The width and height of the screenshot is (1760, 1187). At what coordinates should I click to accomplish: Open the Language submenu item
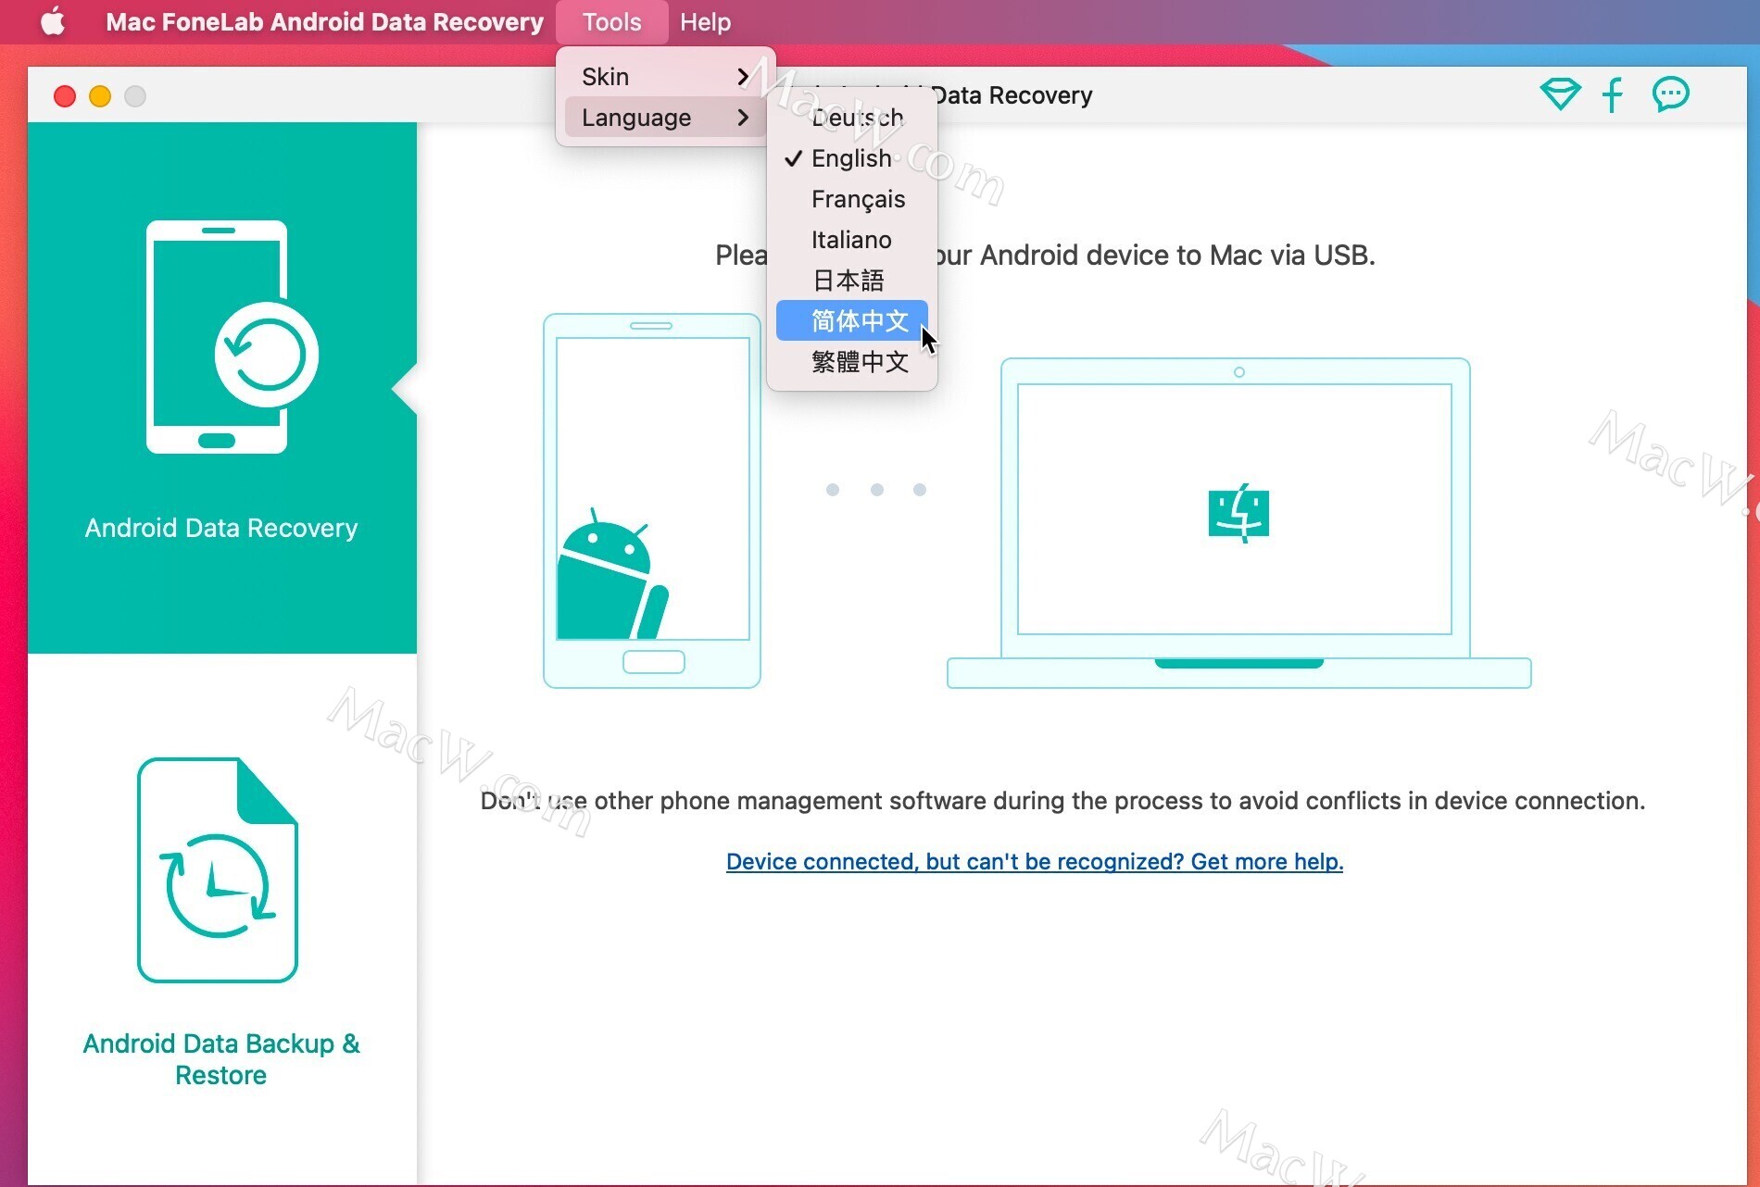coord(665,118)
